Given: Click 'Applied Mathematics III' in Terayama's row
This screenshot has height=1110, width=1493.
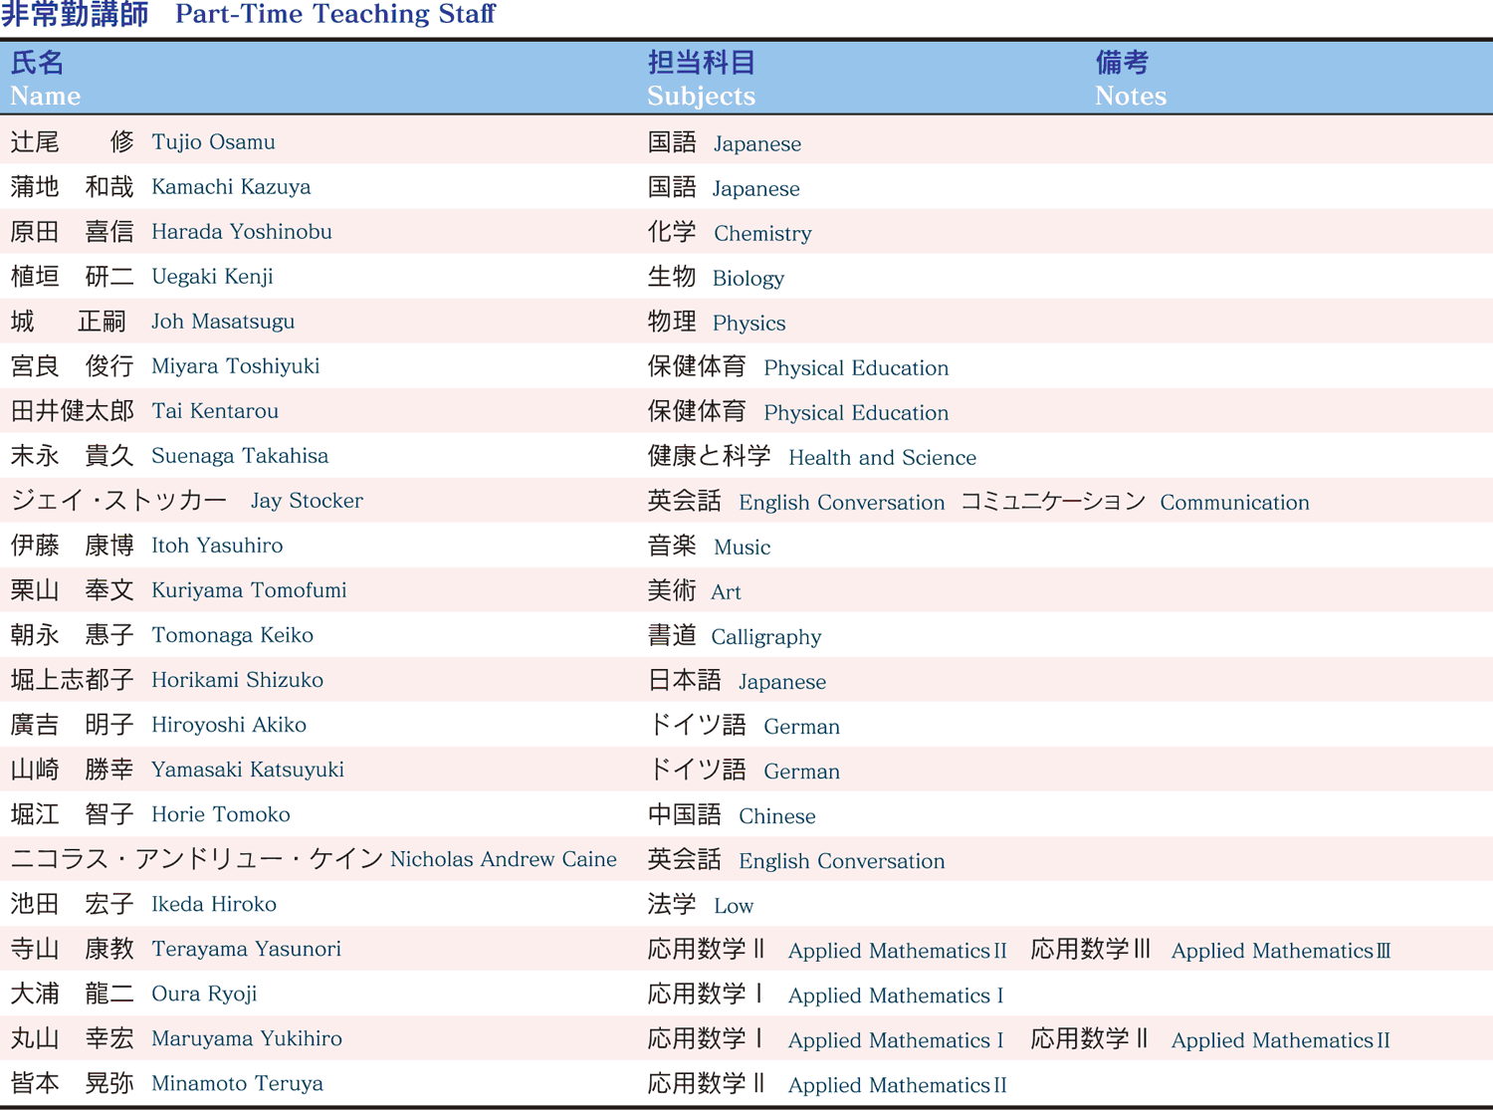Looking at the screenshot, I should [1281, 950].
